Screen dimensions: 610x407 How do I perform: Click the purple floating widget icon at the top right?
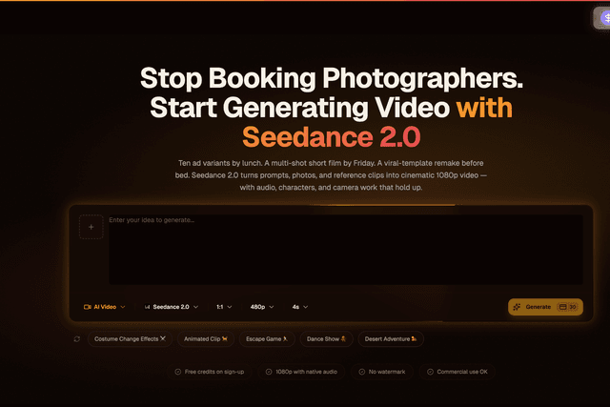tap(604, 17)
